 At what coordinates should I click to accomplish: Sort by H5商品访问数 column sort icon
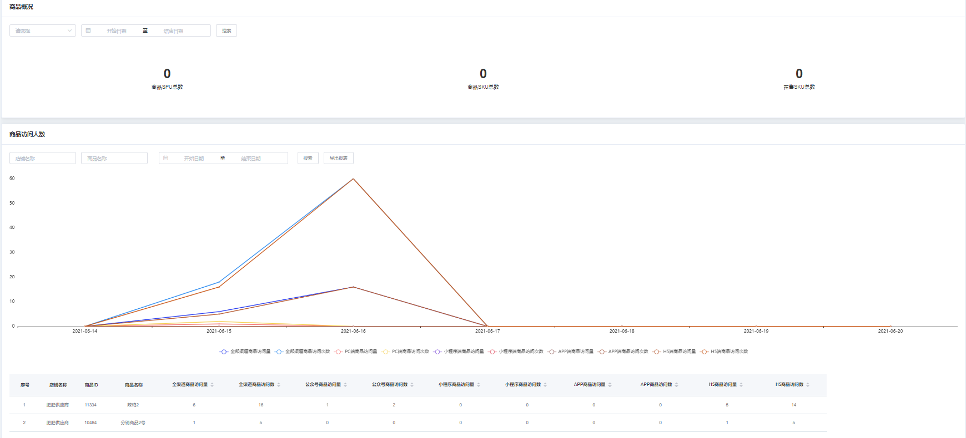click(808, 385)
